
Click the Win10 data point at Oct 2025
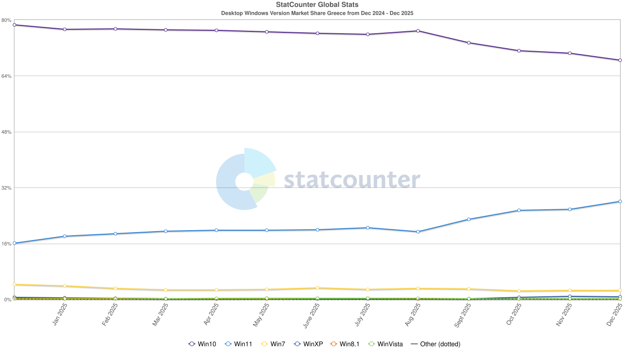[x=519, y=51]
